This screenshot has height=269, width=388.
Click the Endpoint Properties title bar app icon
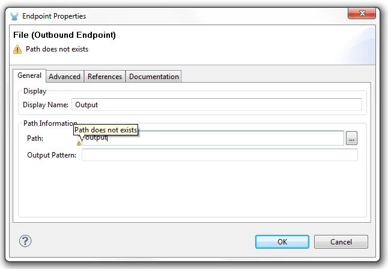(x=14, y=16)
